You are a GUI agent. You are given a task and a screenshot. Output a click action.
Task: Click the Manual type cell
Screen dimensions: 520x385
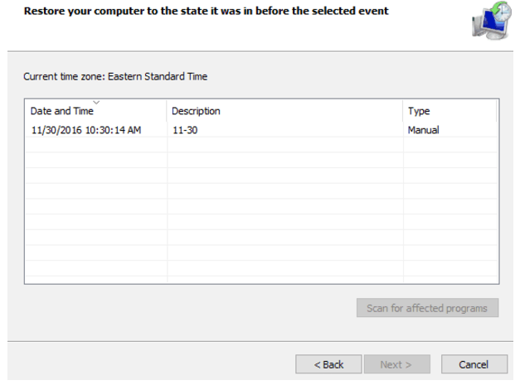coord(424,130)
